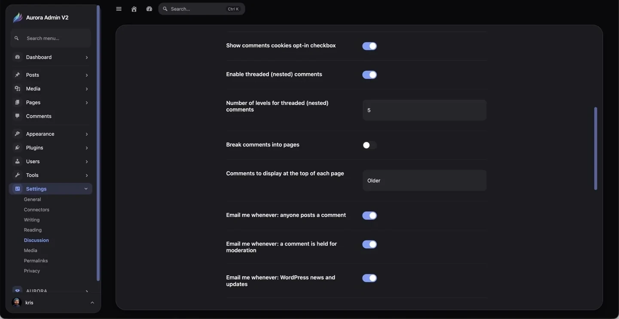Open the Media settings submenu item
The height and width of the screenshot is (319, 619).
[30, 250]
